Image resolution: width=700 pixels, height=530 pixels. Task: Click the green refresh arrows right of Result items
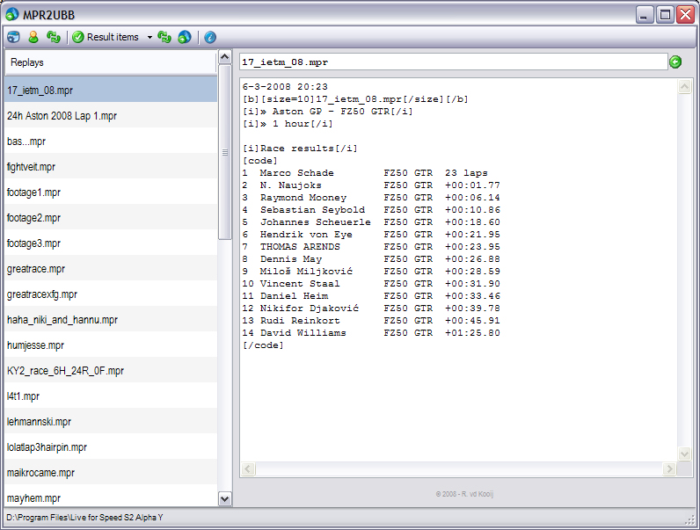164,37
